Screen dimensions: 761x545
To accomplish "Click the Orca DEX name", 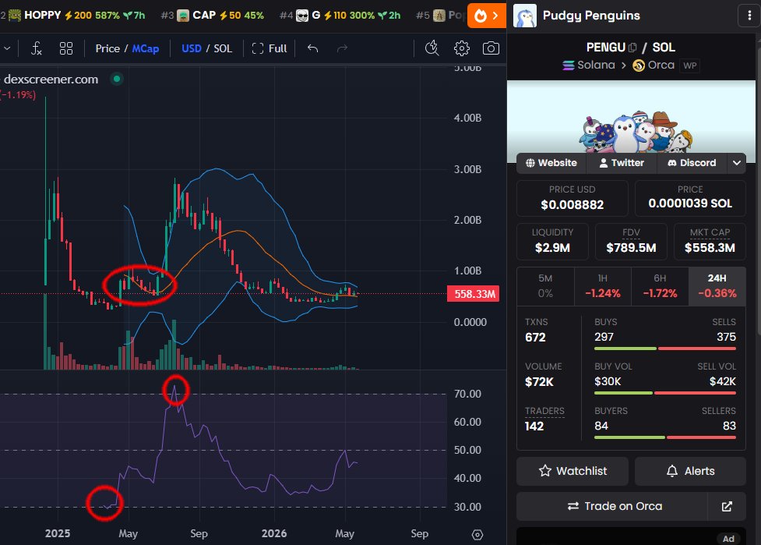I will [x=661, y=65].
